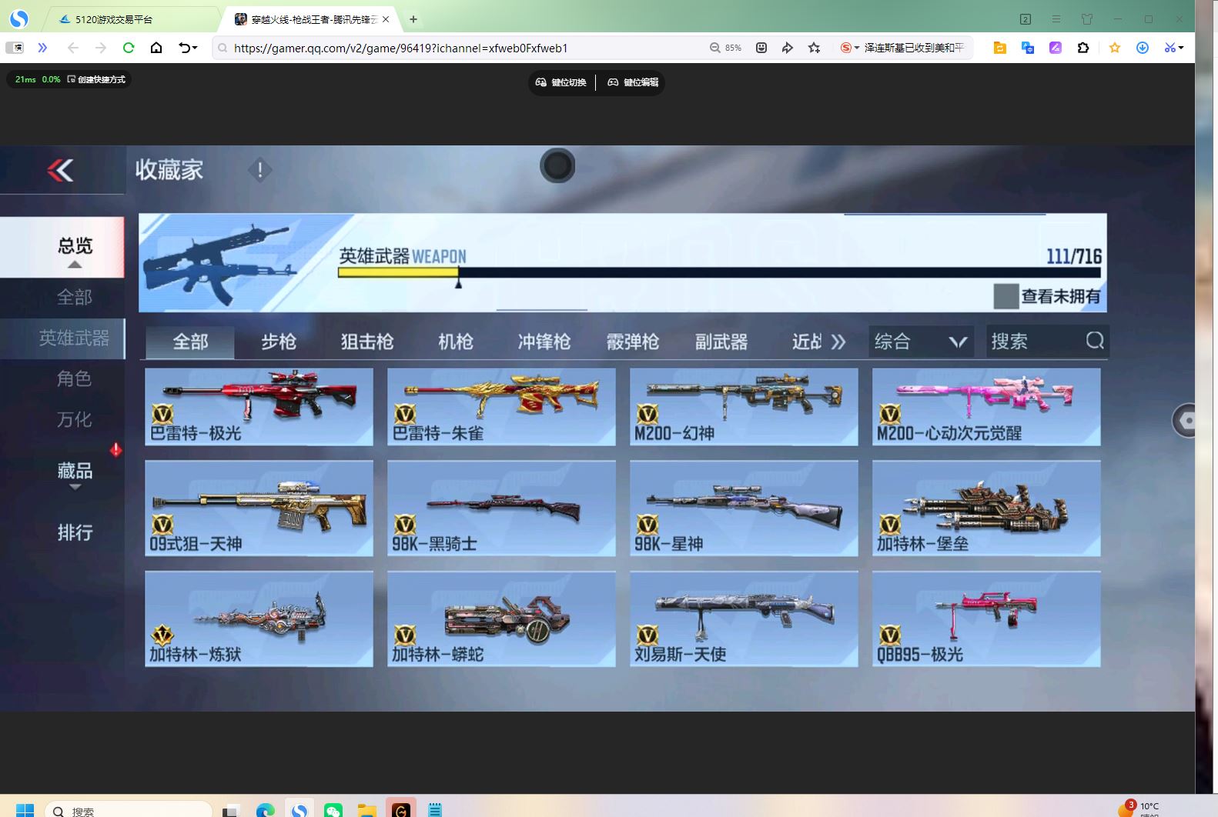Click the 键位切换 button
Viewport: 1218px width, 817px height.
(561, 82)
